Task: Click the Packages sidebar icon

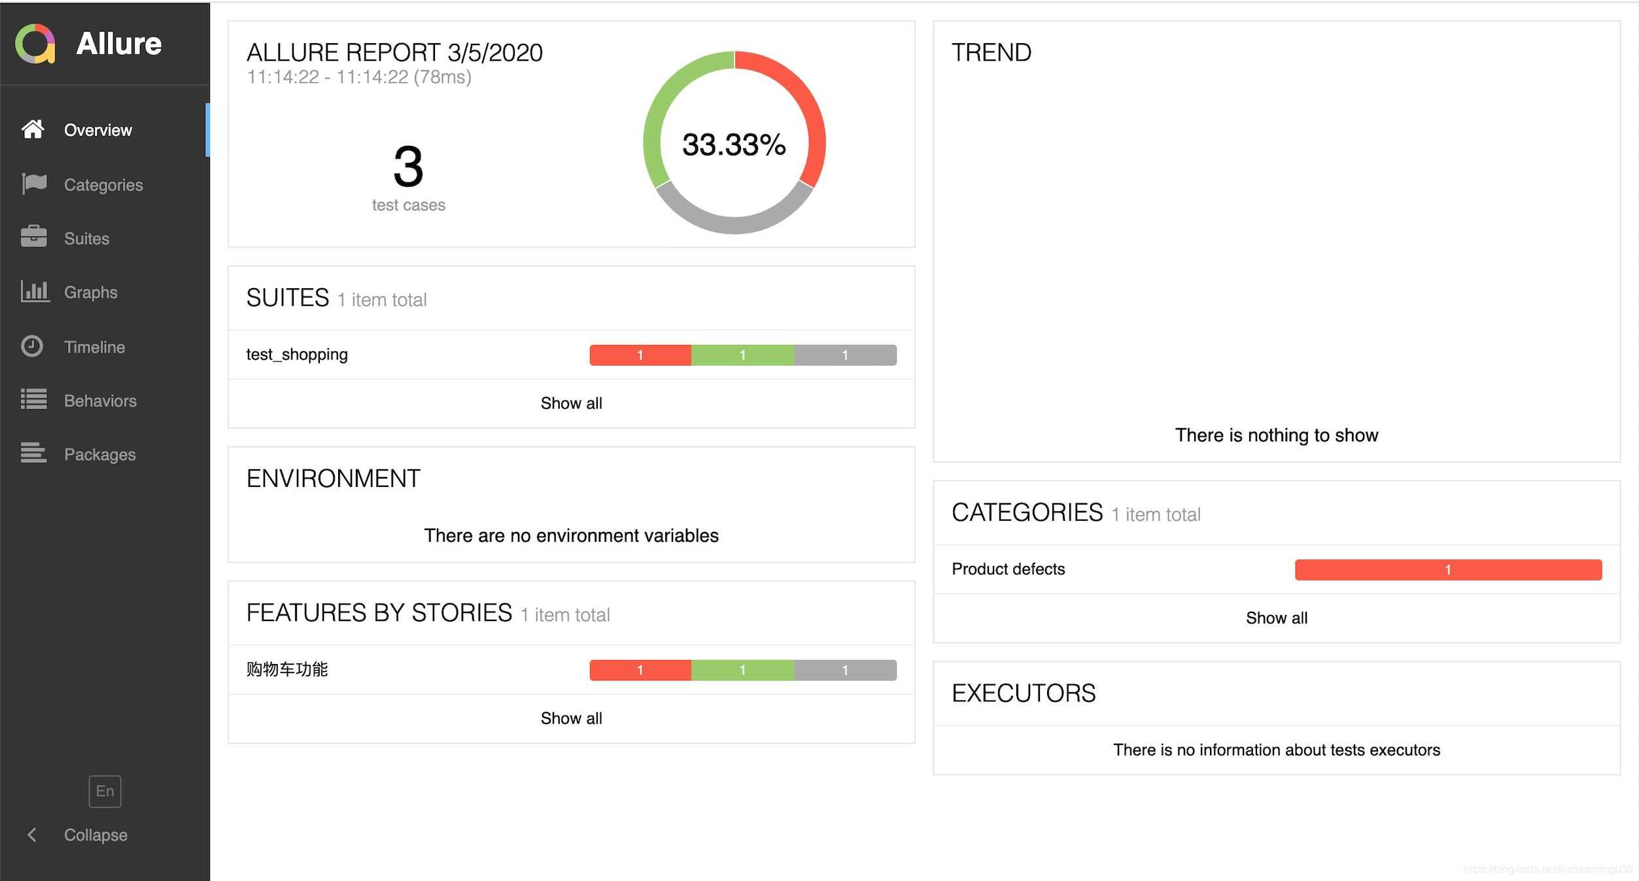Action: pyautogui.click(x=33, y=454)
